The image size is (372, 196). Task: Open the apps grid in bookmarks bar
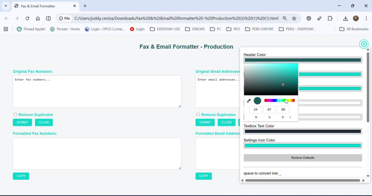click(6, 29)
